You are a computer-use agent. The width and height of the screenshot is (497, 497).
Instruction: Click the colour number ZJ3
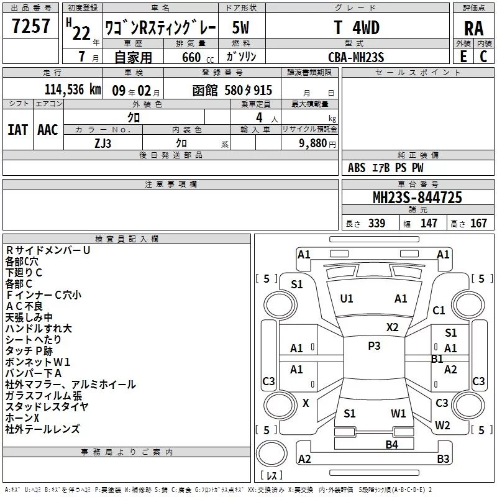pyautogui.click(x=103, y=144)
